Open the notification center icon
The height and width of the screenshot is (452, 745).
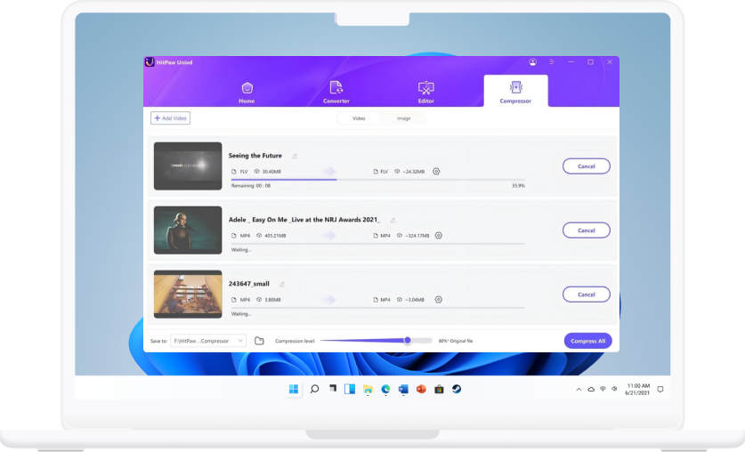(x=660, y=390)
